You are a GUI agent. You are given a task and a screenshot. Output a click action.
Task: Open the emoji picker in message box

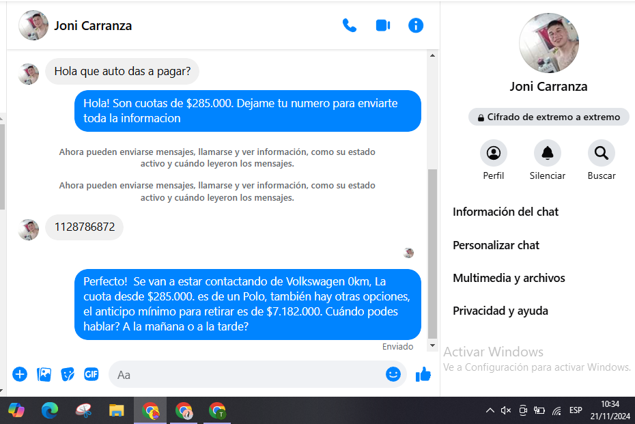tap(393, 374)
